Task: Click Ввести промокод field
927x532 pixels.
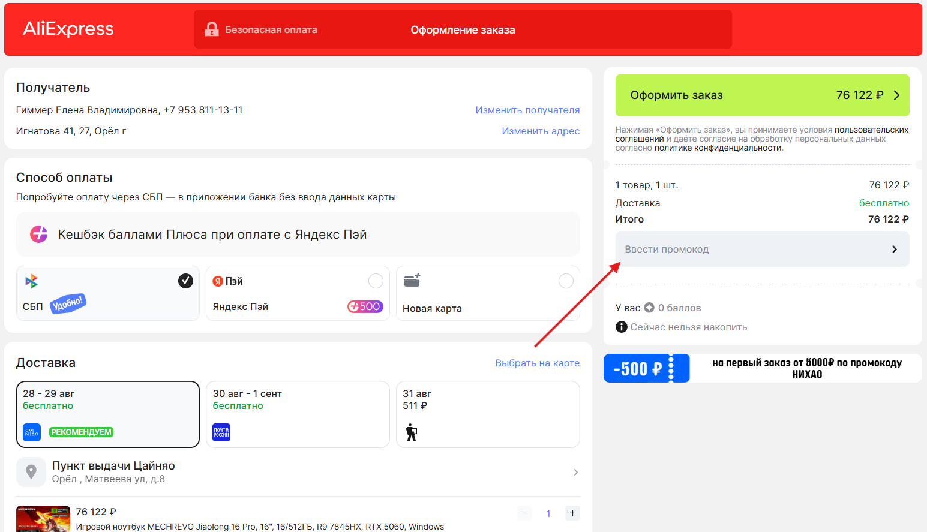Action: [762, 249]
